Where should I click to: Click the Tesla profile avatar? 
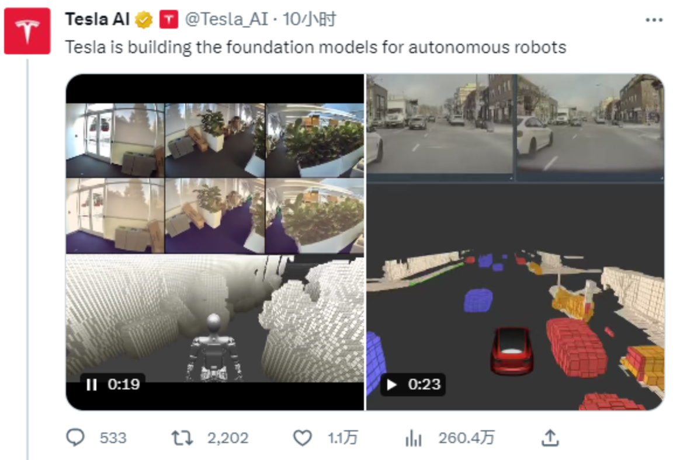27,31
